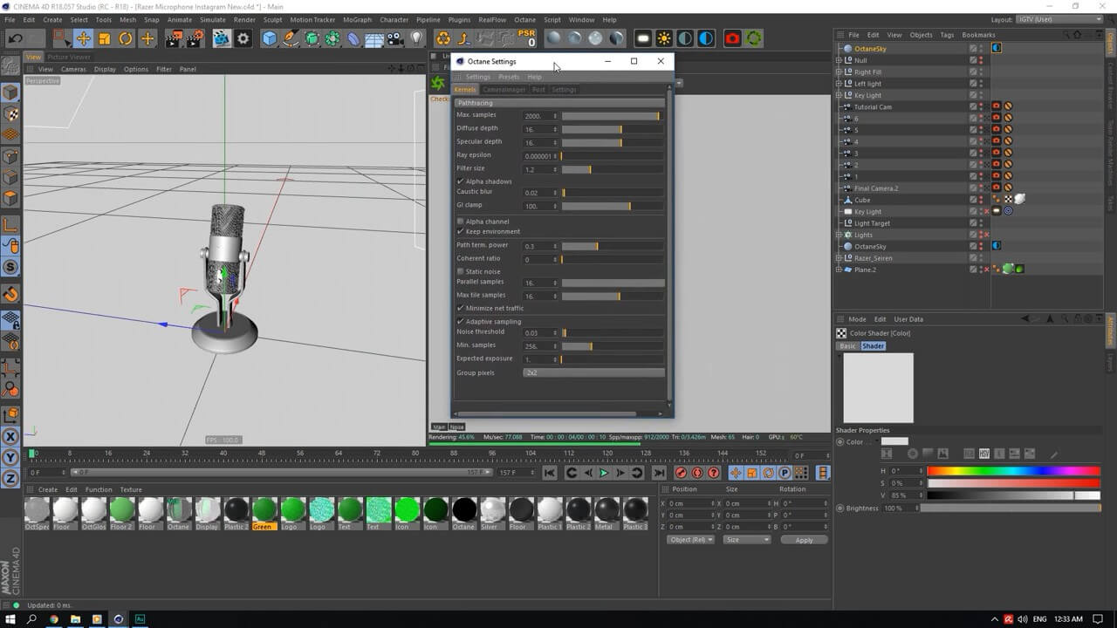Select the Move tool in top toolbar

coord(83,38)
